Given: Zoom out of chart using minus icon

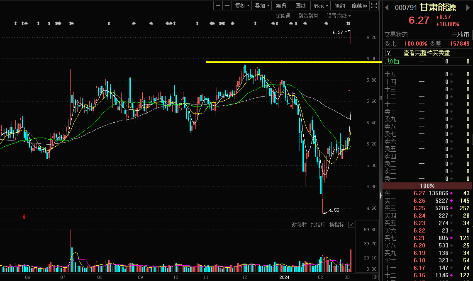Looking at the screenshot, I should (x=227, y=6).
